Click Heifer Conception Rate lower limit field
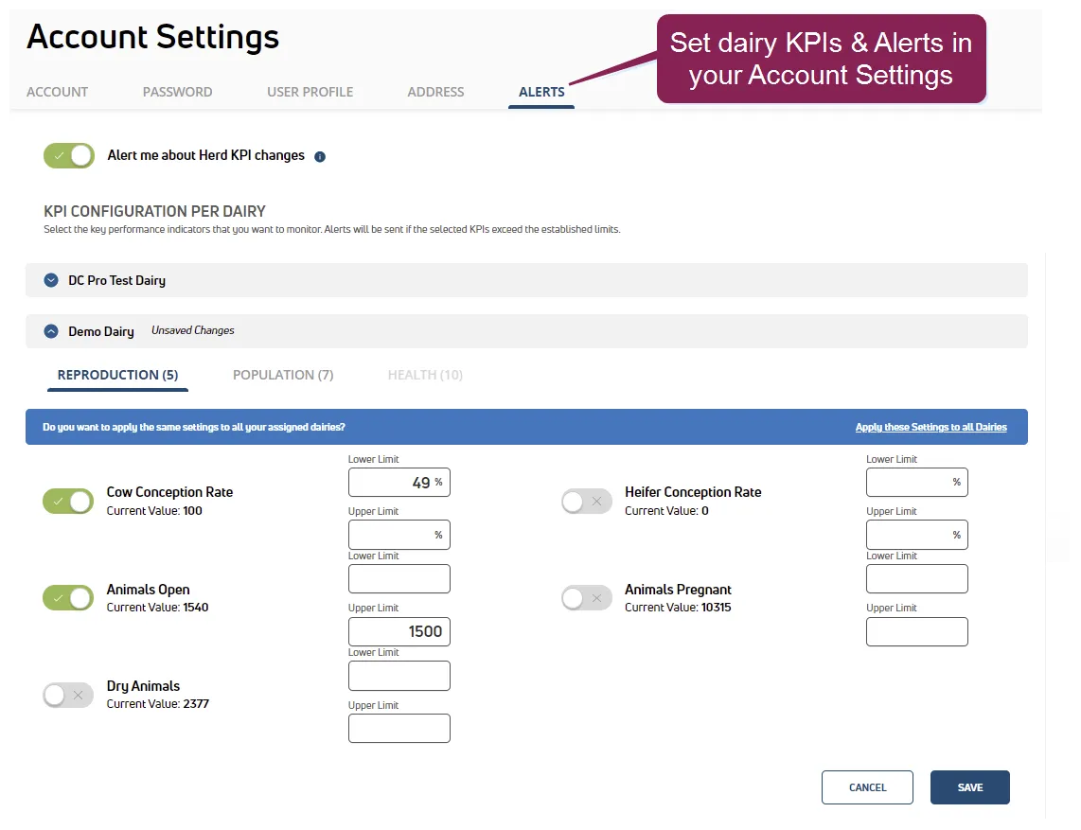This screenshot has height=830, width=1081. tap(917, 483)
